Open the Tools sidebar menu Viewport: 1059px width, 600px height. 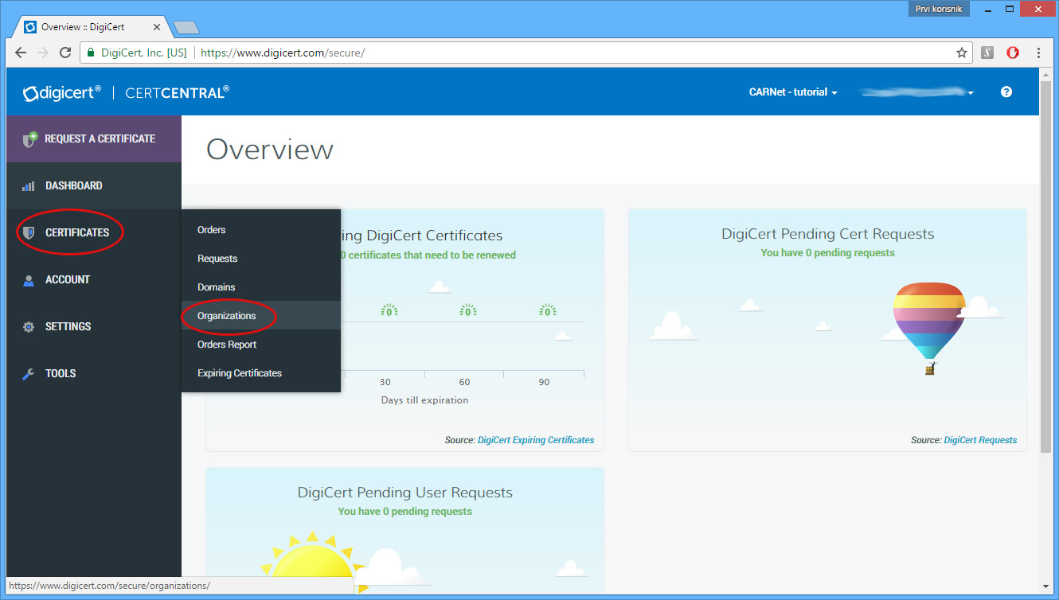pos(94,374)
